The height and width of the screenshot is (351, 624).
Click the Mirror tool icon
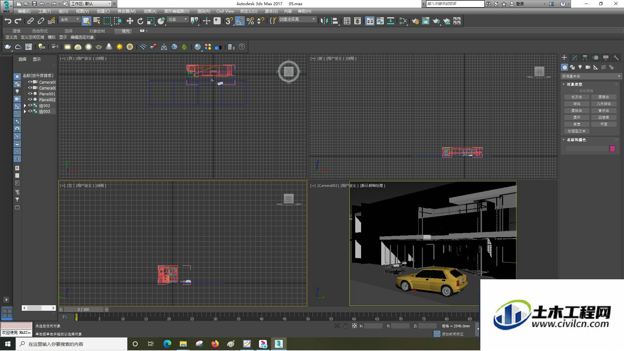[x=324, y=21]
